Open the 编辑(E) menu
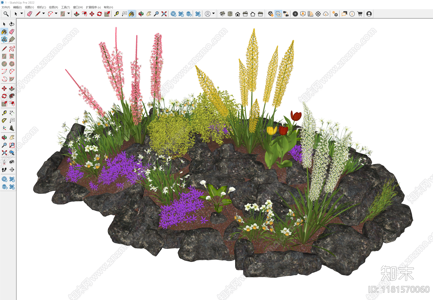The image size is (433, 300). coord(17,7)
